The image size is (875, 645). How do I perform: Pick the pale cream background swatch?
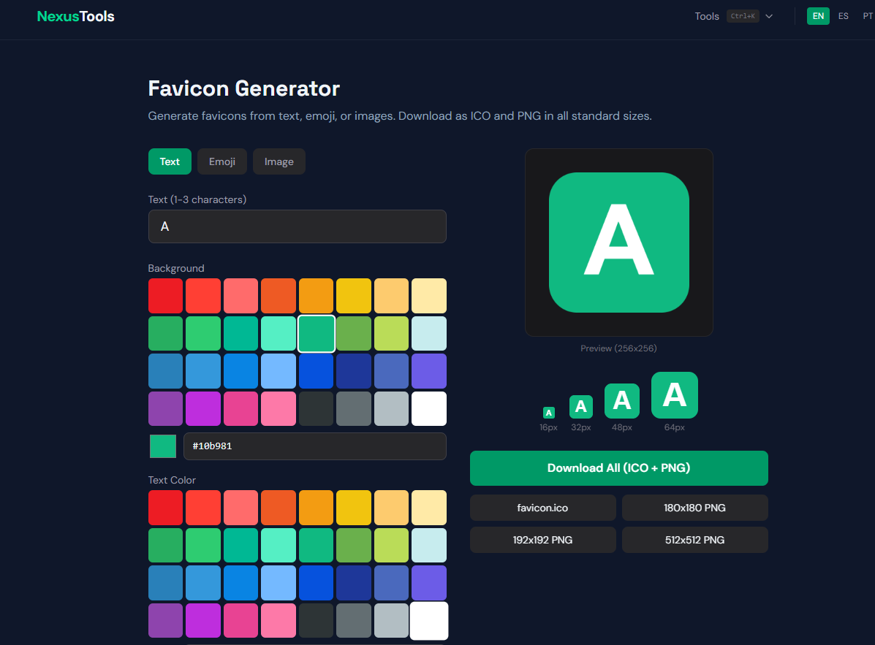pos(429,296)
